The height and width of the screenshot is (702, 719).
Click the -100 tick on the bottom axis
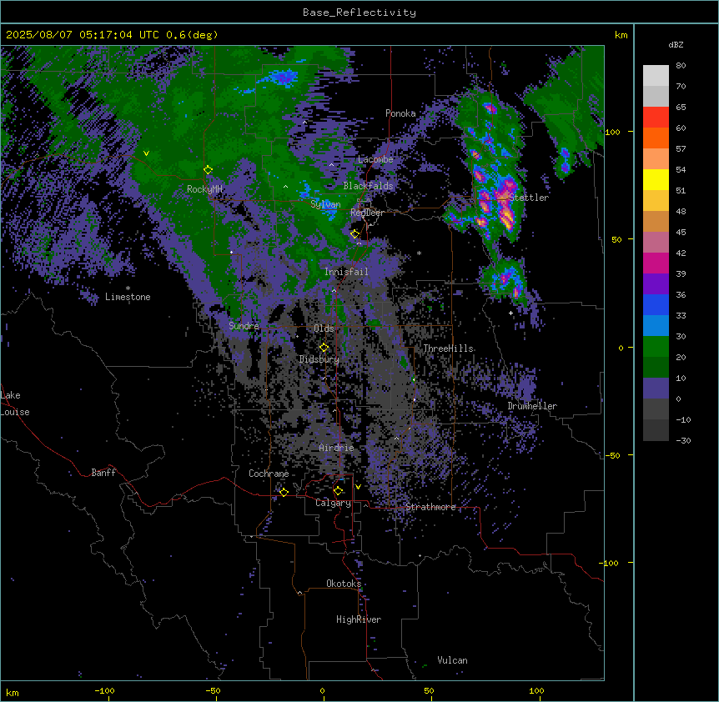104,690
